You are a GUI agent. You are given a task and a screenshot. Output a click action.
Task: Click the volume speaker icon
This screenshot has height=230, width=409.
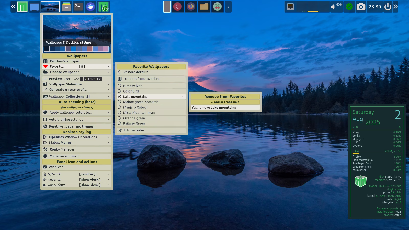(333, 7)
